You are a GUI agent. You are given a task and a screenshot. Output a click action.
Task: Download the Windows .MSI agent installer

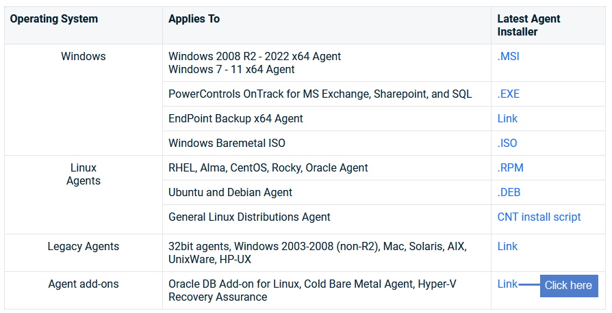coord(508,57)
